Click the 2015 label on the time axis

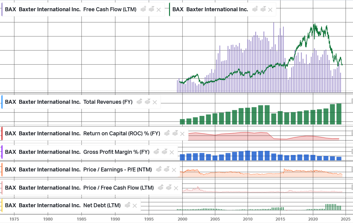pos(280,219)
